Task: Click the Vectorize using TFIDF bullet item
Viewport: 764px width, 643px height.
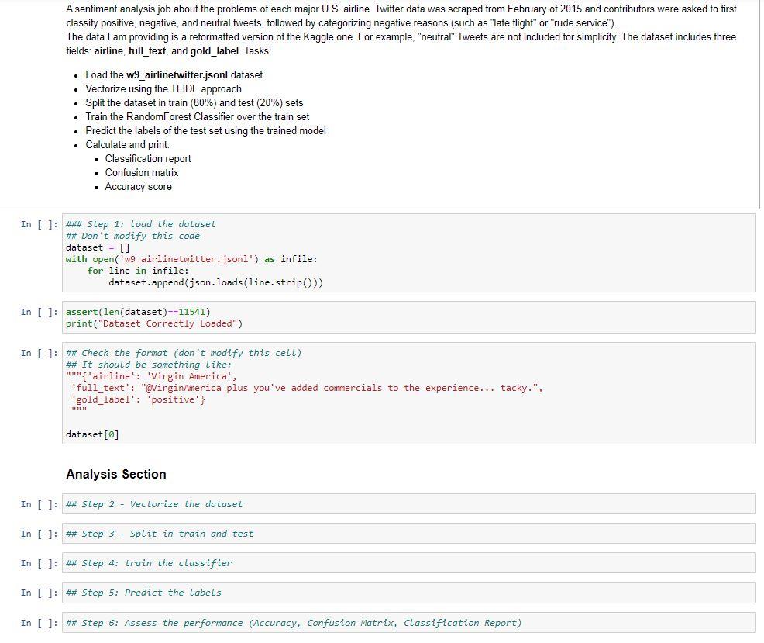Action: point(163,88)
